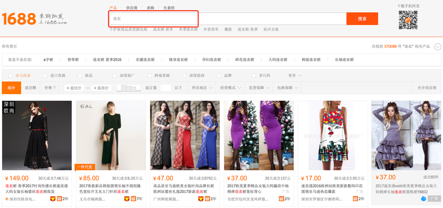443x208 pixels.
Task: Open the green EAL dress thumbnail
Action: pos(111,135)
